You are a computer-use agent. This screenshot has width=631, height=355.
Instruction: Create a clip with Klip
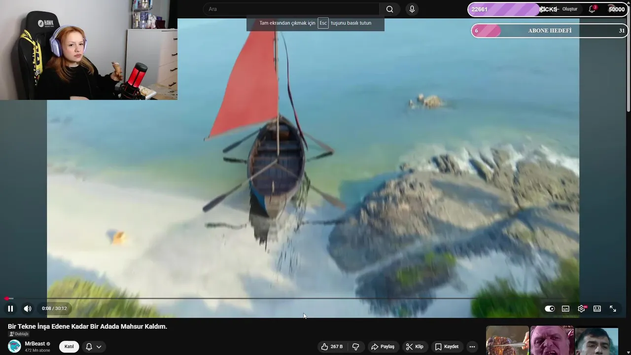click(x=415, y=347)
